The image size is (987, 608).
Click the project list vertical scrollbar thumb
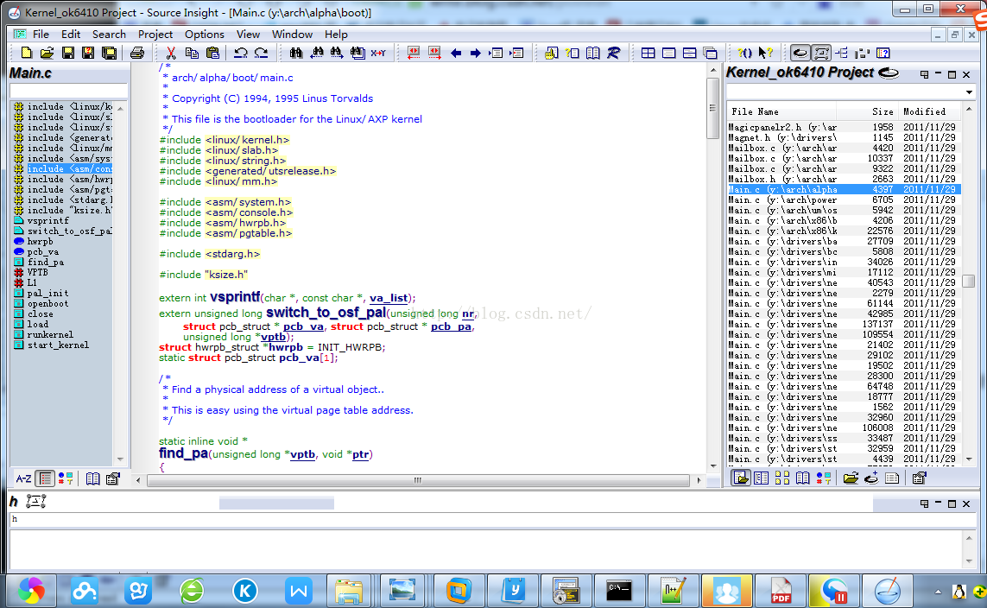[x=969, y=281]
